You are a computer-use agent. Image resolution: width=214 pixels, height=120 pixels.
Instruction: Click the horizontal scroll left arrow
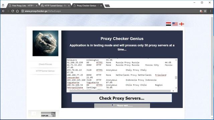[x=68, y=91]
